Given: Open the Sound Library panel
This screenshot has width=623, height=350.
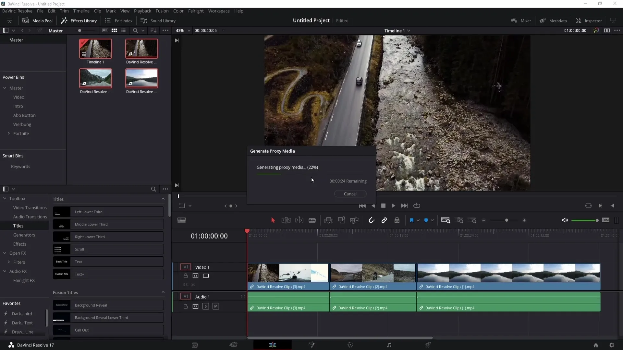Looking at the screenshot, I should [x=158, y=21].
